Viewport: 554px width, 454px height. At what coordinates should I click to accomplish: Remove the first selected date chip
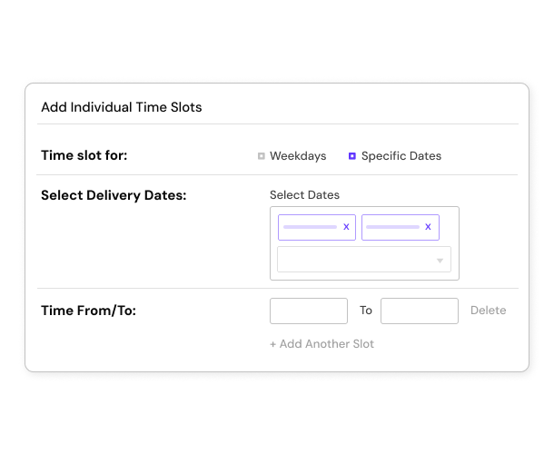tap(346, 227)
